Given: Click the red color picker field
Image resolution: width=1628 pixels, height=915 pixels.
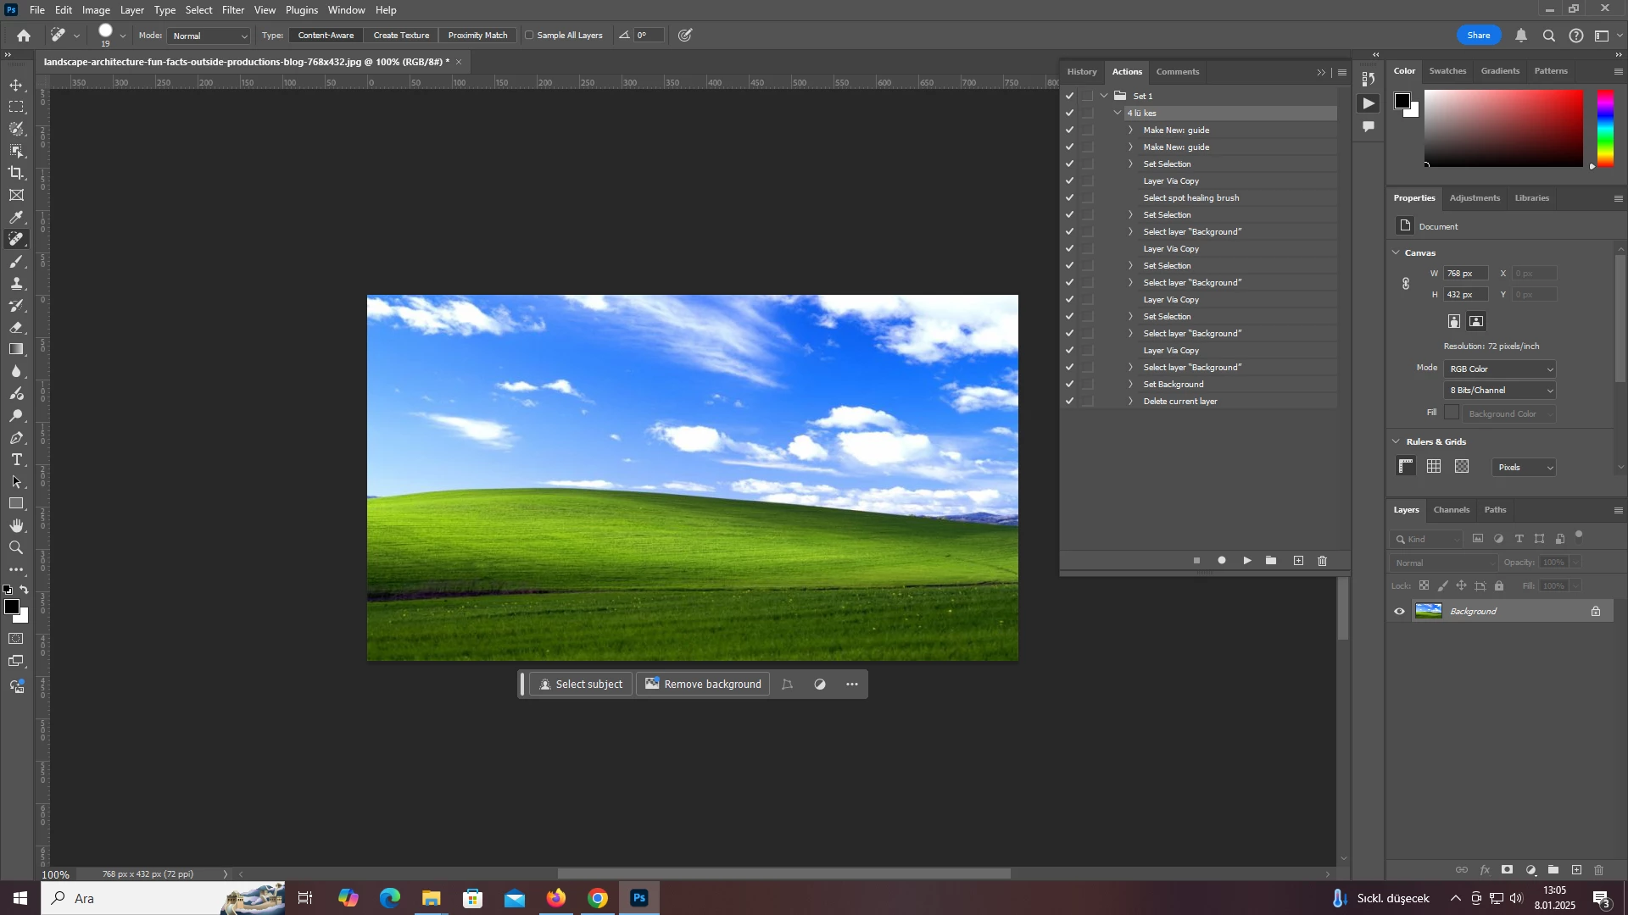Looking at the screenshot, I should (x=1504, y=129).
